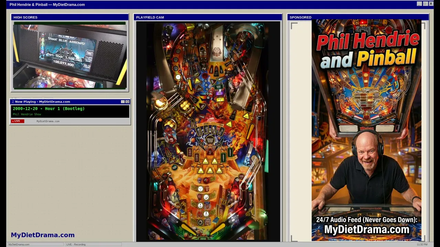Click MyDietDrama.com in the sponsored banner
Screen dimensions: 440x247
click(x=367, y=230)
